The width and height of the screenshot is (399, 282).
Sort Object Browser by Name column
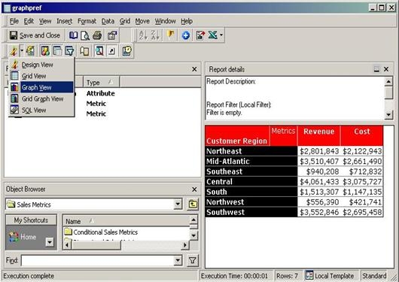126,221
